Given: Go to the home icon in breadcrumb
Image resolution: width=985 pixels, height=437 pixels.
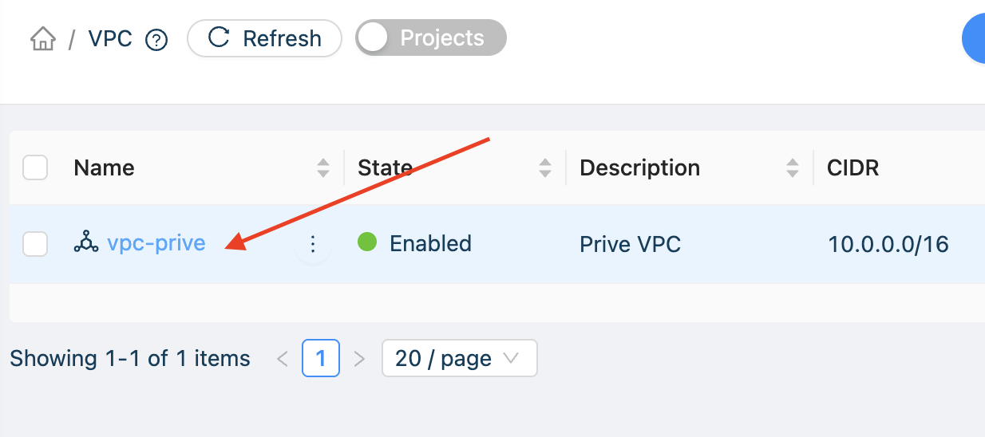Looking at the screenshot, I should [x=42, y=38].
